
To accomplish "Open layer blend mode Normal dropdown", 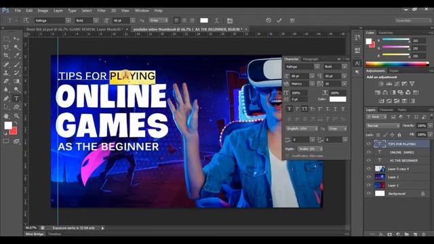I will click(382, 125).
